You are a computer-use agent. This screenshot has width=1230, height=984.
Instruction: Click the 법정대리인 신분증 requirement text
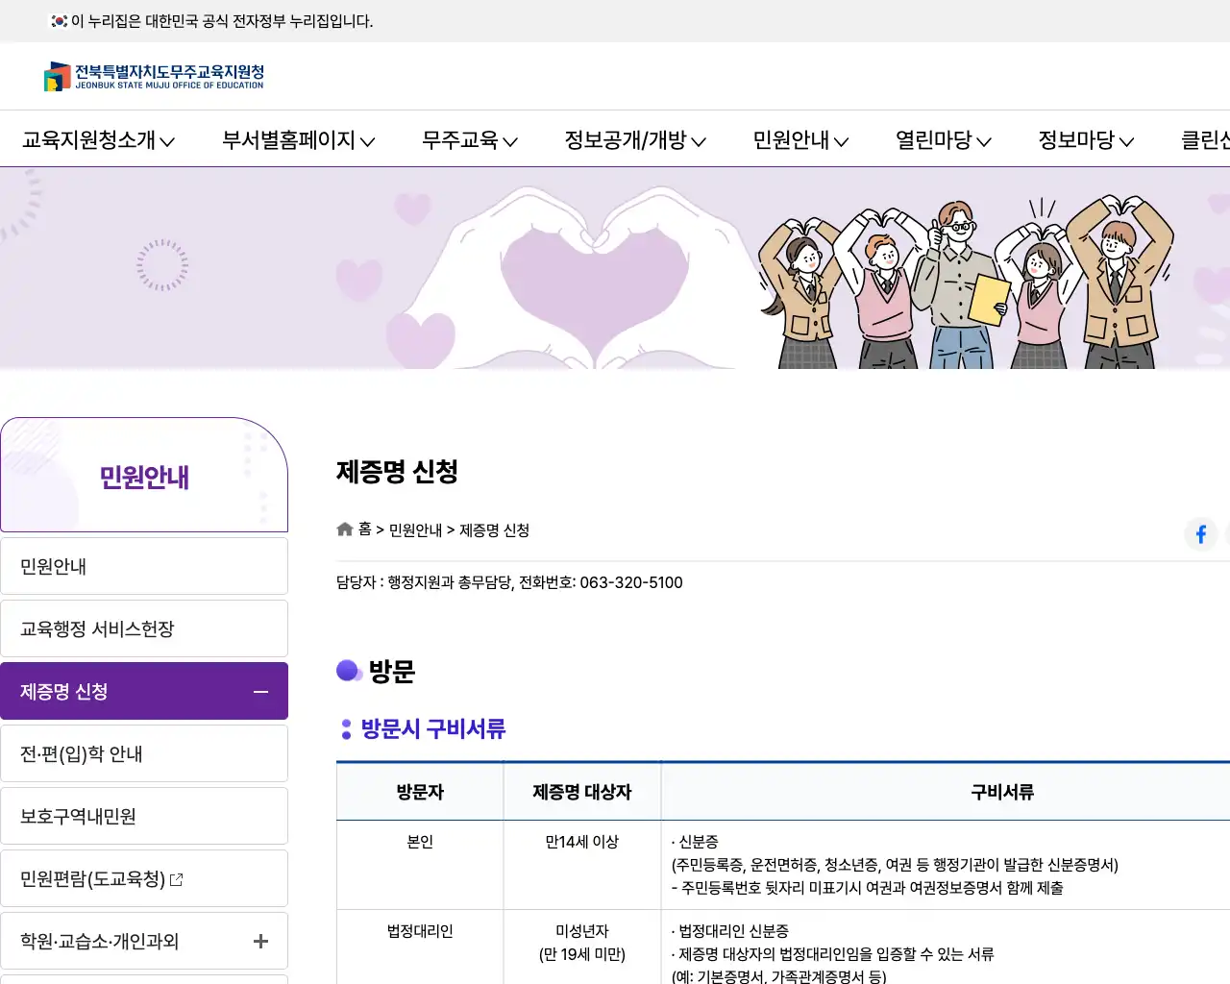[x=730, y=931]
